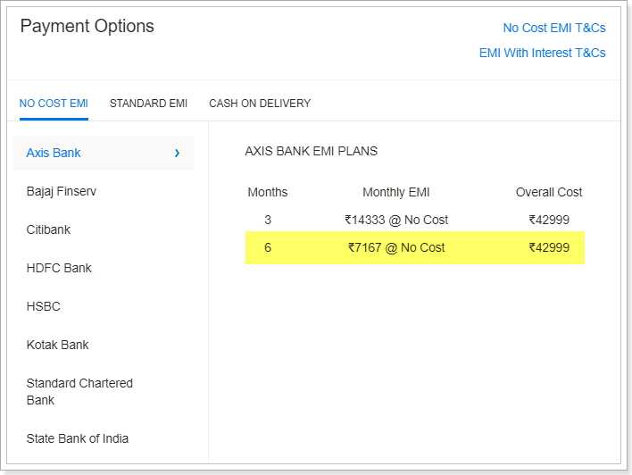632x475 pixels.
Task: Click the chevron arrow beside Axis Bank
Action: coord(177,153)
